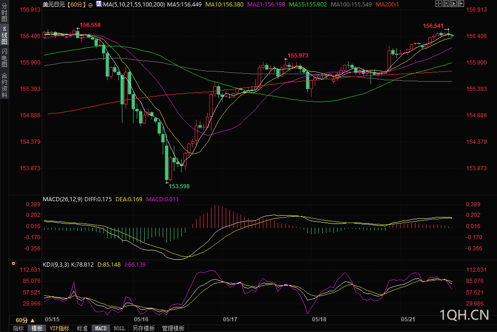This screenshot has height=332, width=497.
Task: Open 管理模板 template manager
Action: pyautogui.click(x=173, y=328)
